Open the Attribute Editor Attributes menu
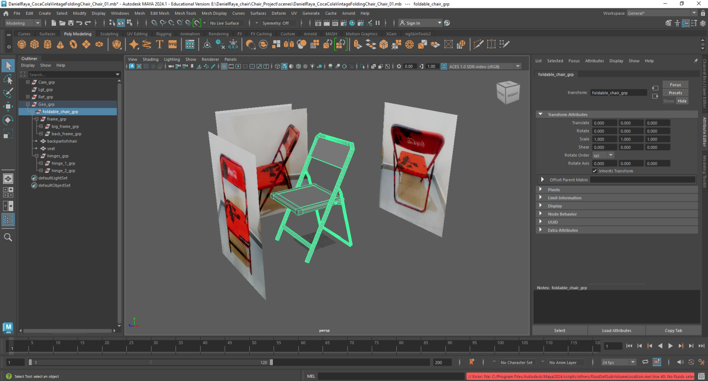This screenshot has height=381, width=708. (x=594, y=61)
